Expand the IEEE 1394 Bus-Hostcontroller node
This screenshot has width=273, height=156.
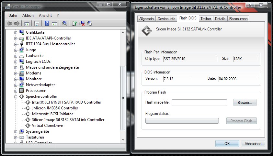[x=16, y=44]
